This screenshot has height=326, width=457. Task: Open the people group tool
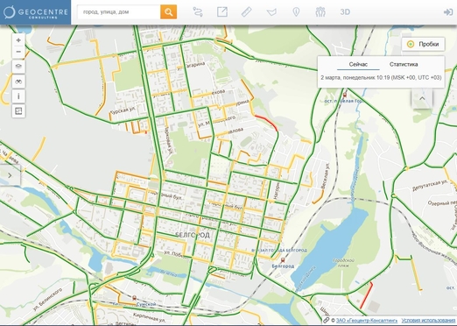320,12
